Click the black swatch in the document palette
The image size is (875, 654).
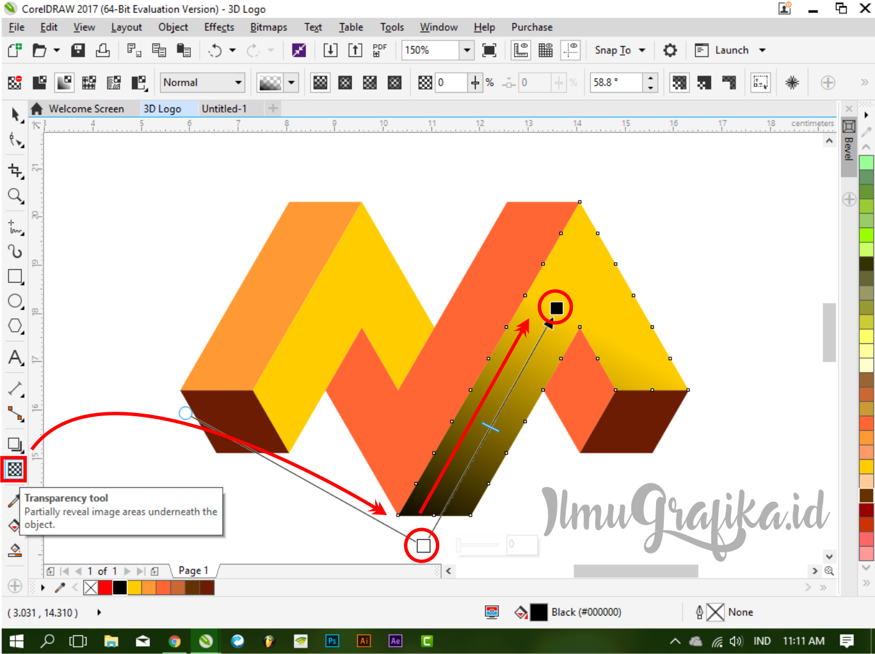pyautogui.click(x=120, y=587)
